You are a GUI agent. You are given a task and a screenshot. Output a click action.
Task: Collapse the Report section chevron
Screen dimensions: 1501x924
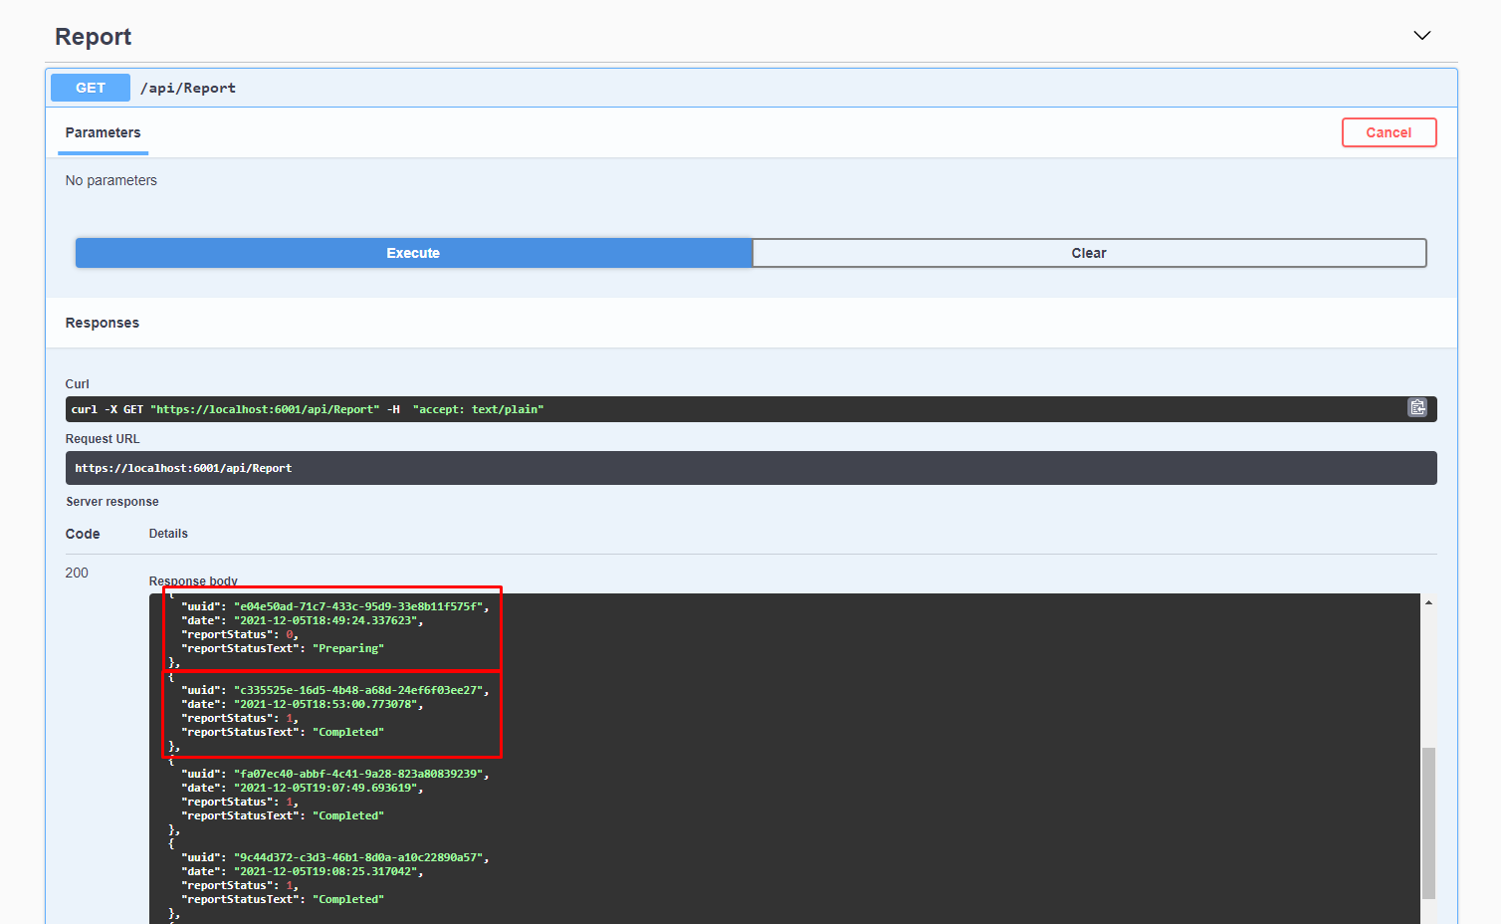click(1422, 36)
